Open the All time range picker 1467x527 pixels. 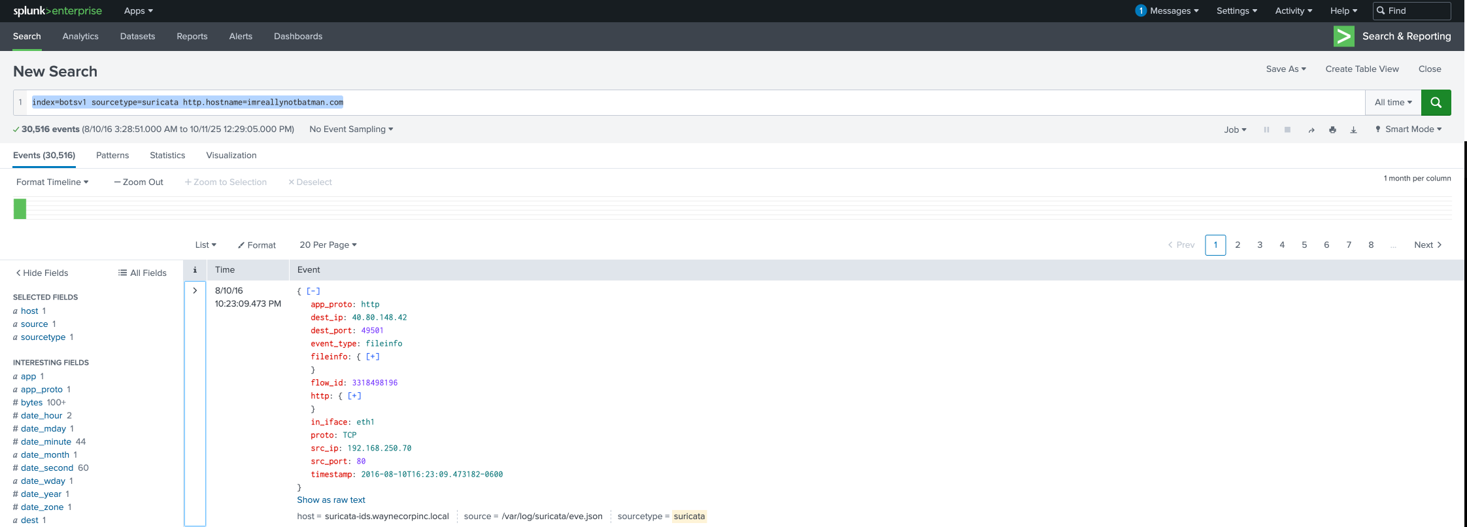point(1392,103)
